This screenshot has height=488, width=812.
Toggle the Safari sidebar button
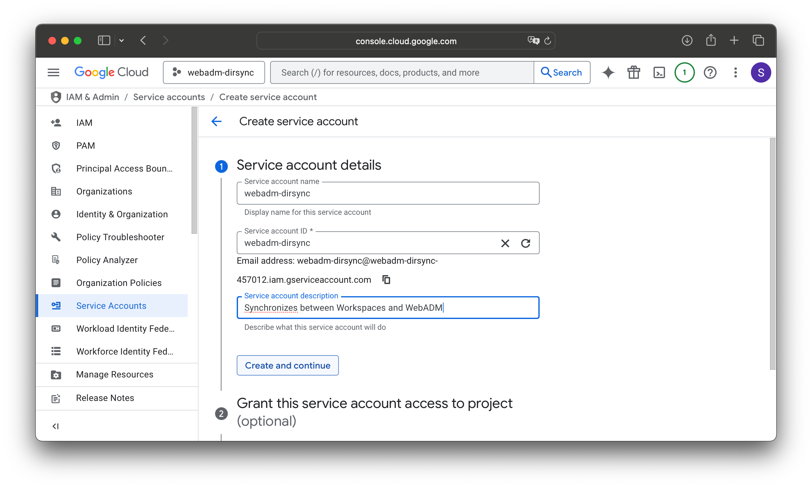[104, 40]
